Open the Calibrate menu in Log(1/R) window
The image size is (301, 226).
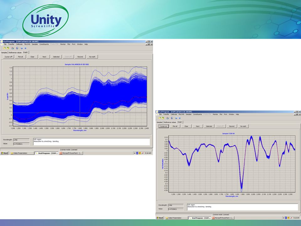pos(19,44)
